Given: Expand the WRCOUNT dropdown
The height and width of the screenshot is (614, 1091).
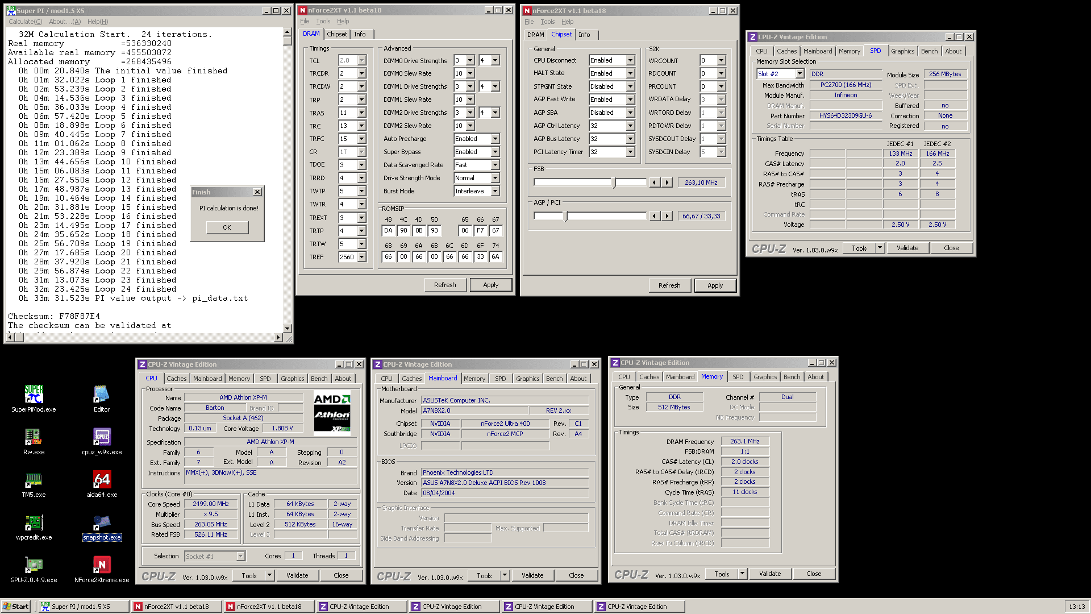Looking at the screenshot, I should [x=721, y=60].
